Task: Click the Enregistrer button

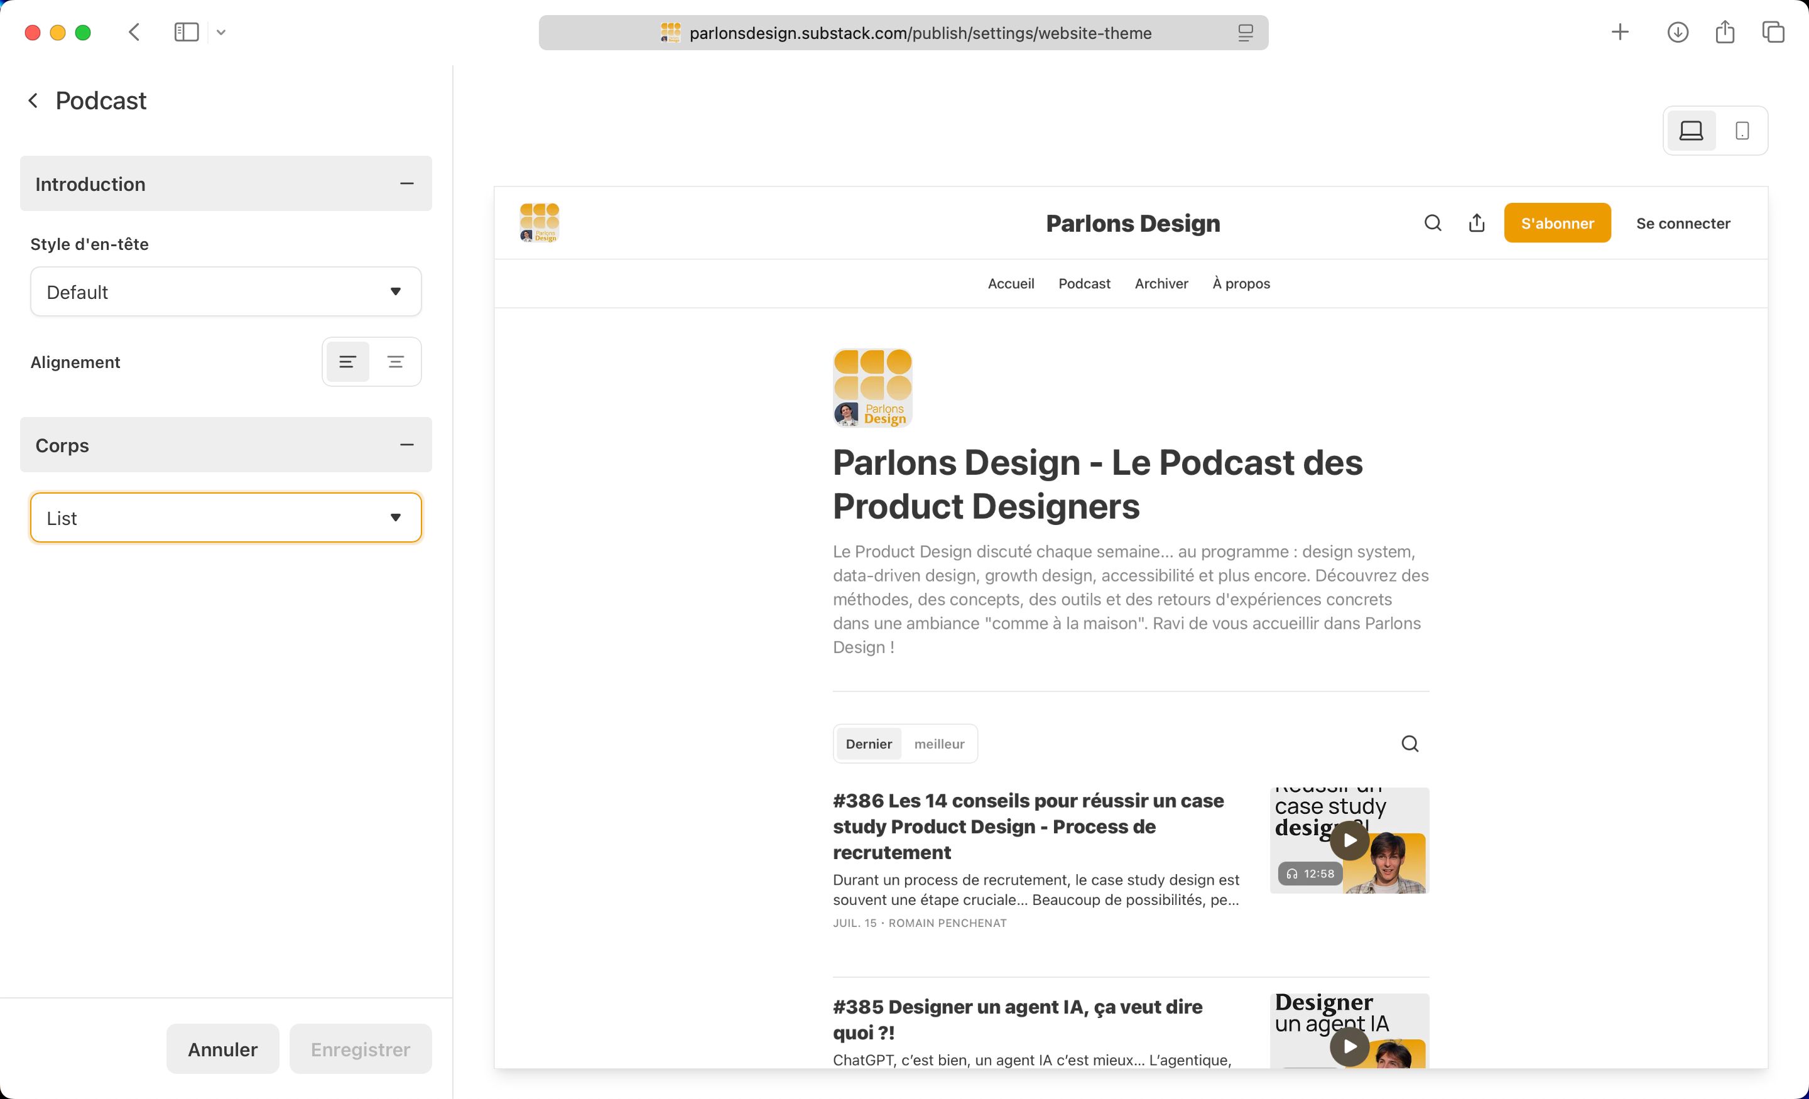Action: (361, 1049)
